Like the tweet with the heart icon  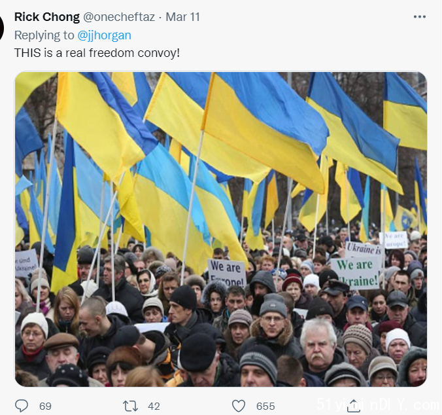click(x=239, y=406)
